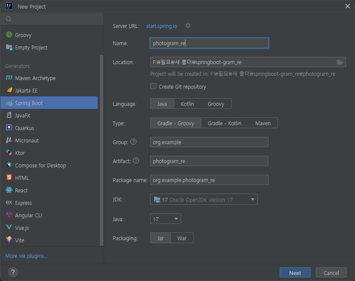Click the Vue.js icon

coord(9,227)
